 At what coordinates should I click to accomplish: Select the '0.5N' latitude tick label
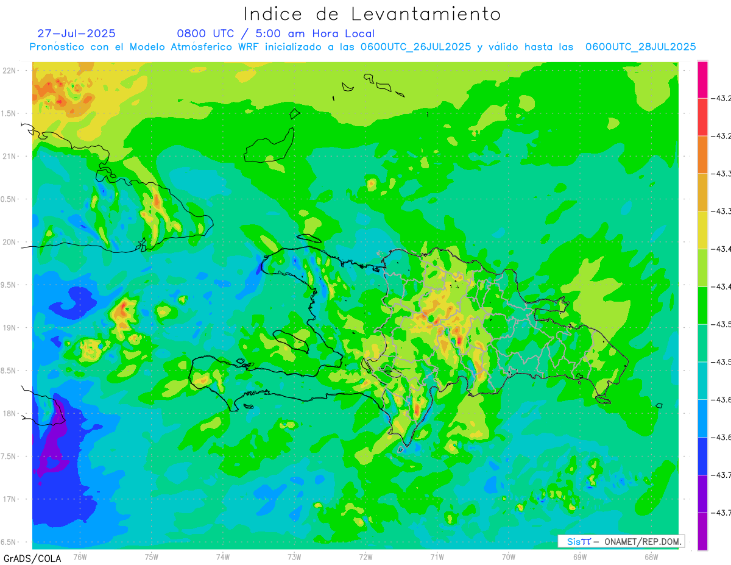click(9, 199)
